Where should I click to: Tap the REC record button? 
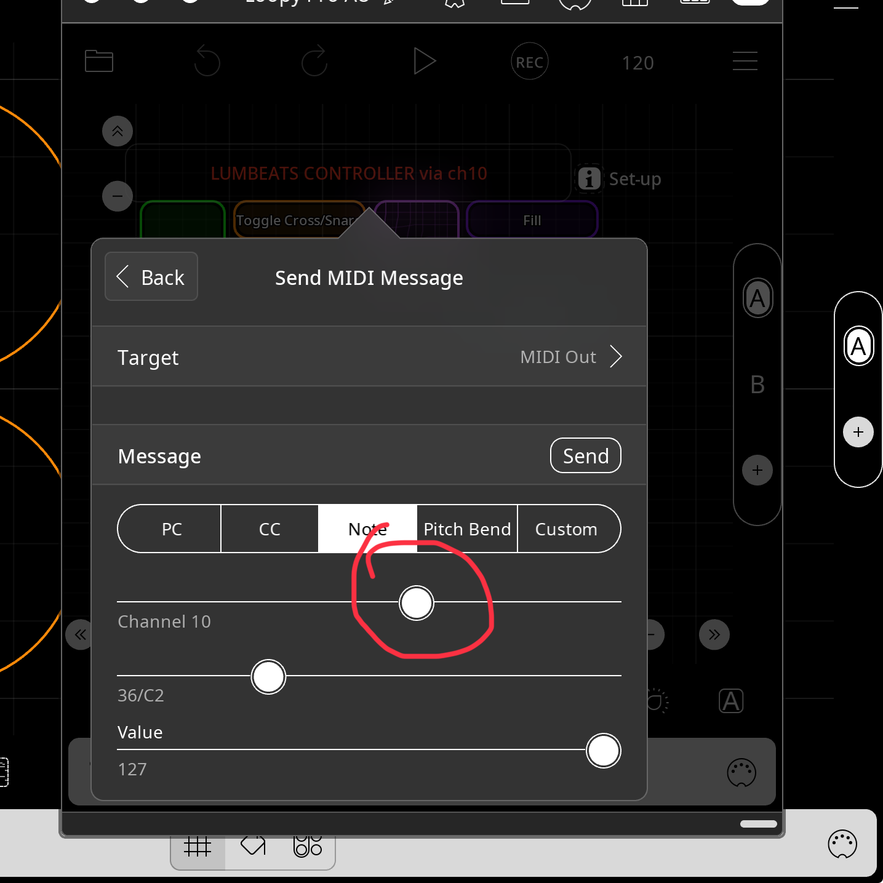pos(529,62)
